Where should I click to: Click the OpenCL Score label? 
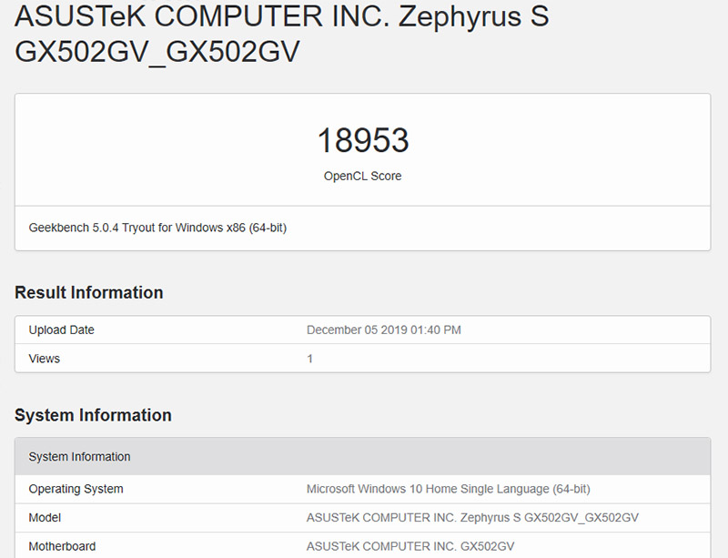362,176
